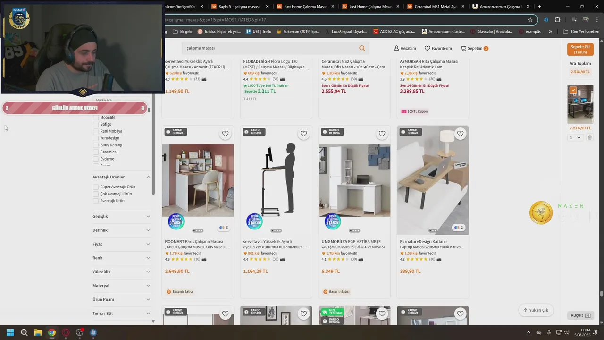
Task: Favorite the UMGMOBİLYA EGE-ASTİRA desk heart icon
Action: pos(382,134)
